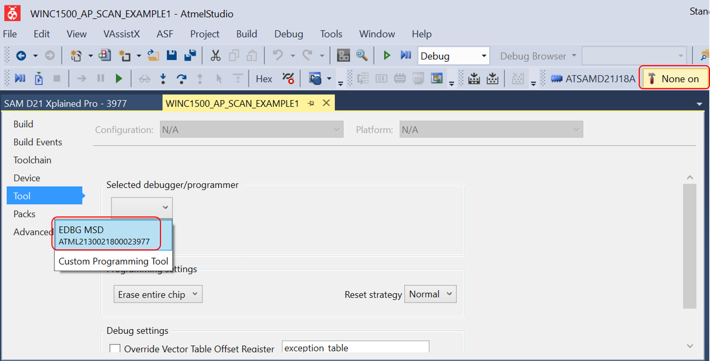Click Start Without Debugging green arrow
Image resolution: width=710 pixels, height=361 pixels.
pyautogui.click(x=387, y=56)
